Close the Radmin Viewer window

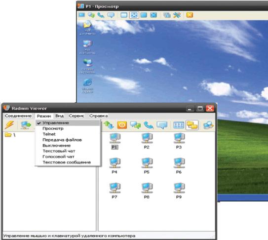click(x=210, y=109)
